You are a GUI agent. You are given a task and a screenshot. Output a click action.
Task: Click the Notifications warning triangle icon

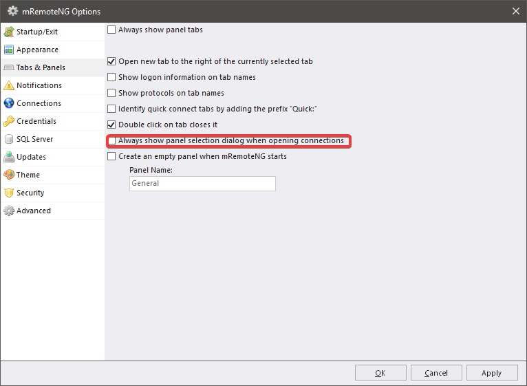pyautogui.click(x=9, y=85)
